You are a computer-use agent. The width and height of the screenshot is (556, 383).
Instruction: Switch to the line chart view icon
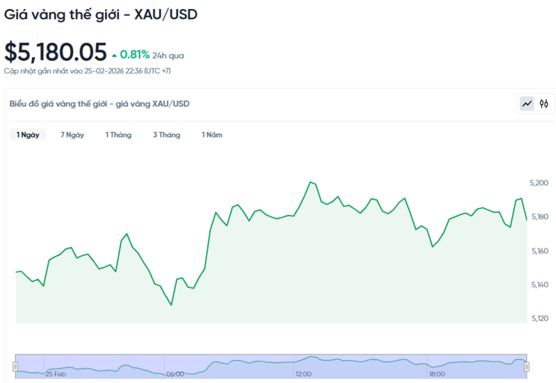click(x=527, y=104)
